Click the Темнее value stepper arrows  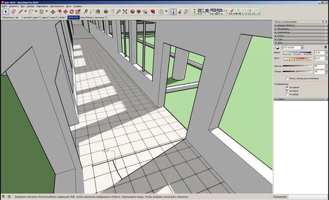pyautogui.click(x=326, y=72)
